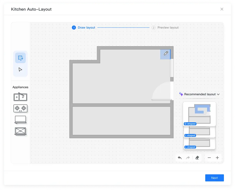Zoom in with the plus button
The height and width of the screenshot is (190, 235).
(x=217, y=158)
